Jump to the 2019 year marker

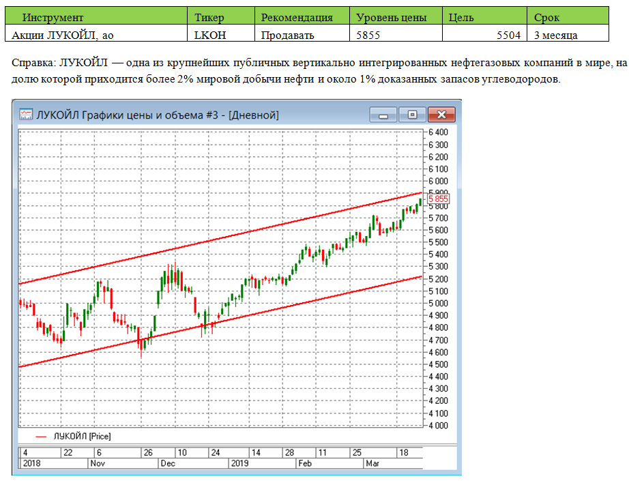click(239, 463)
